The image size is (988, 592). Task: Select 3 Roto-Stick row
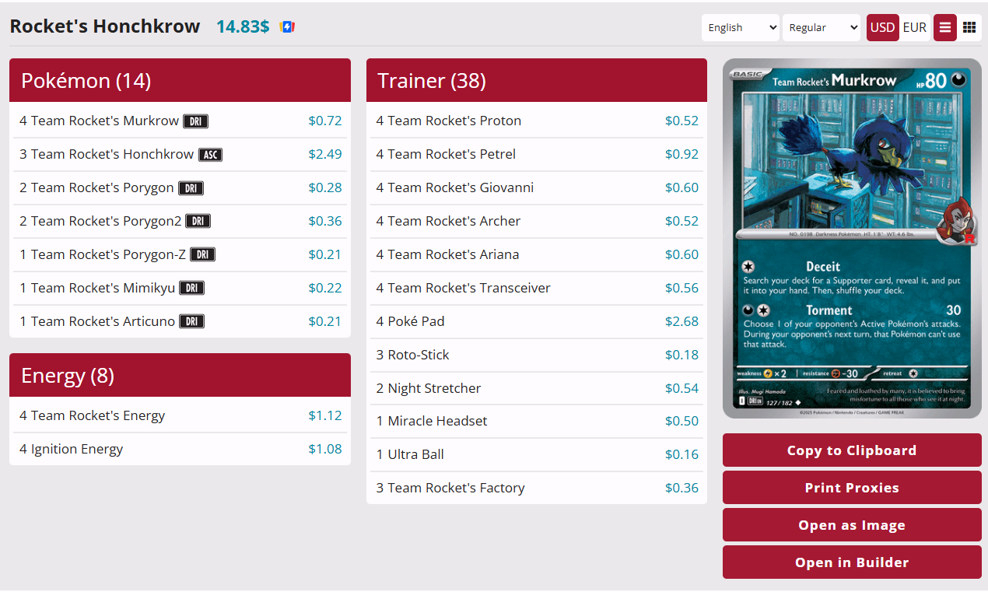(537, 356)
